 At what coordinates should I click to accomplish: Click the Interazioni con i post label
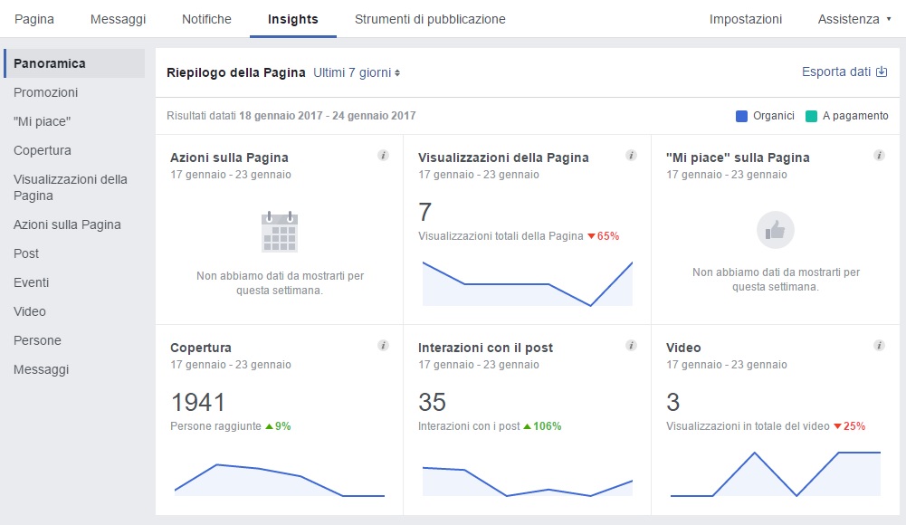[x=469, y=426]
